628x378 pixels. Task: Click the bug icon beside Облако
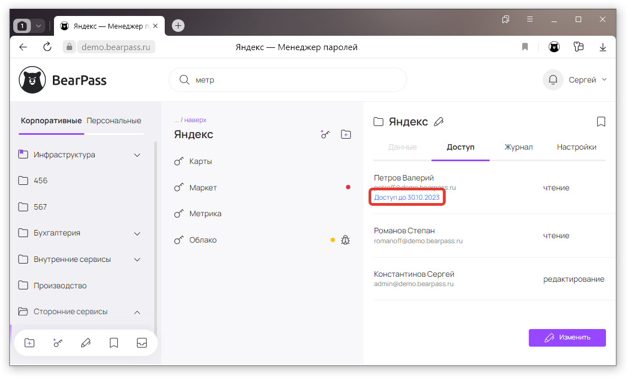pyautogui.click(x=346, y=240)
